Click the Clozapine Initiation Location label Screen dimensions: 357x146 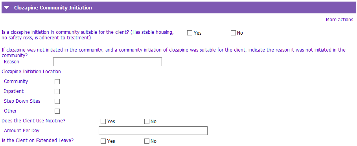31,72
